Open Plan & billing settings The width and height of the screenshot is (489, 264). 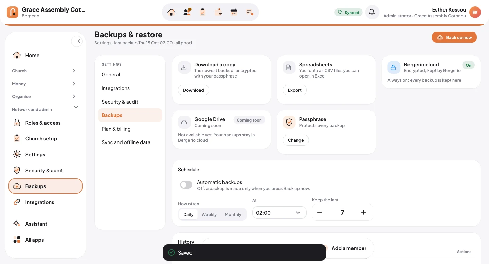[x=130, y=129]
